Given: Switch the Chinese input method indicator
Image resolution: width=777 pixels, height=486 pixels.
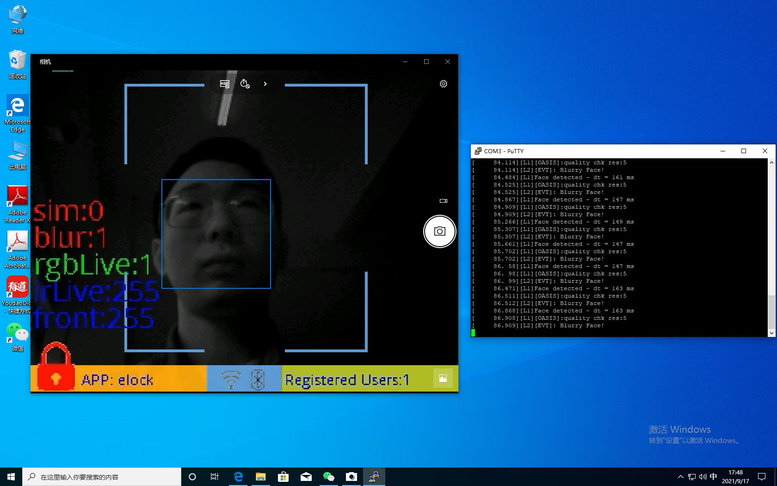Looking at the screenshot, I should (x=714, y=477).
